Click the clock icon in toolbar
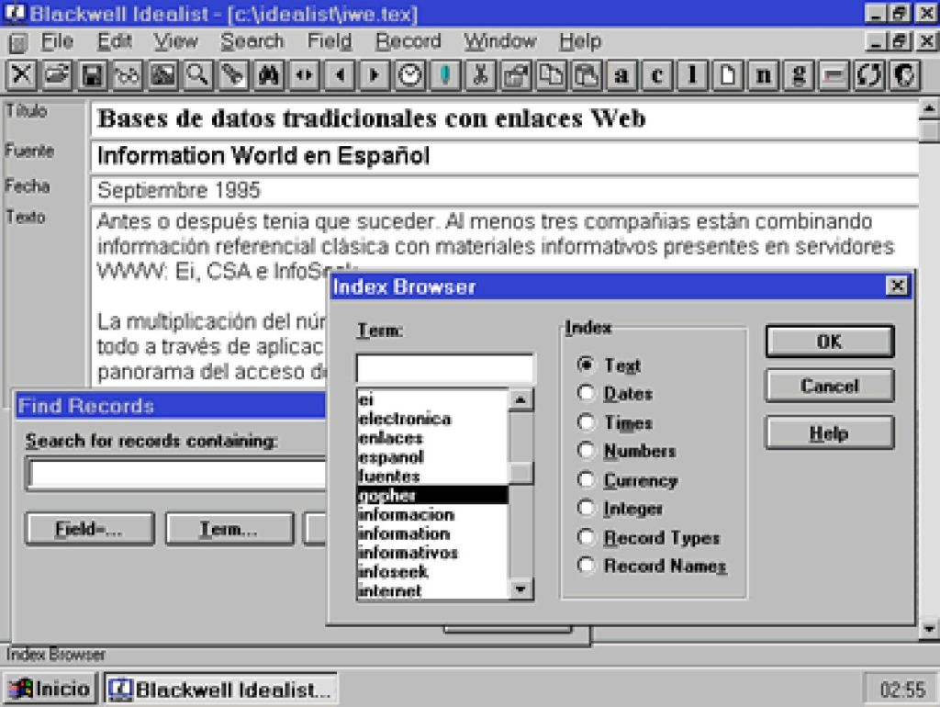The width and height of the screenshot is (940, 707). pyautogui.click(x=409, y=75)
